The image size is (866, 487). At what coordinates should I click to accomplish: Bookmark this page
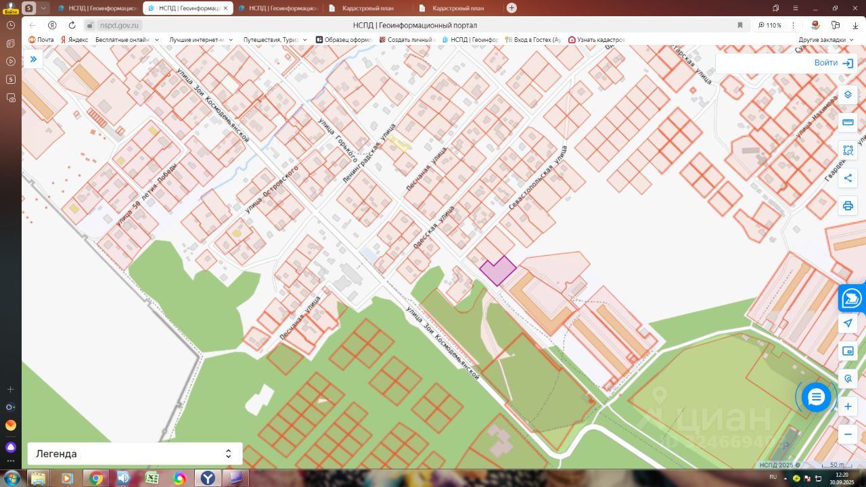tap(740, 25)
